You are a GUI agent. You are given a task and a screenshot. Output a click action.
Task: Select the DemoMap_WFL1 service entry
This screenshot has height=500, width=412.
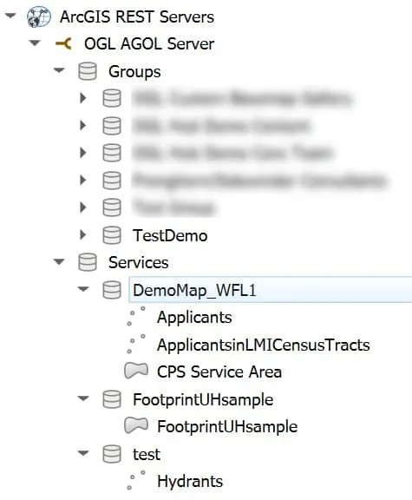271,290
